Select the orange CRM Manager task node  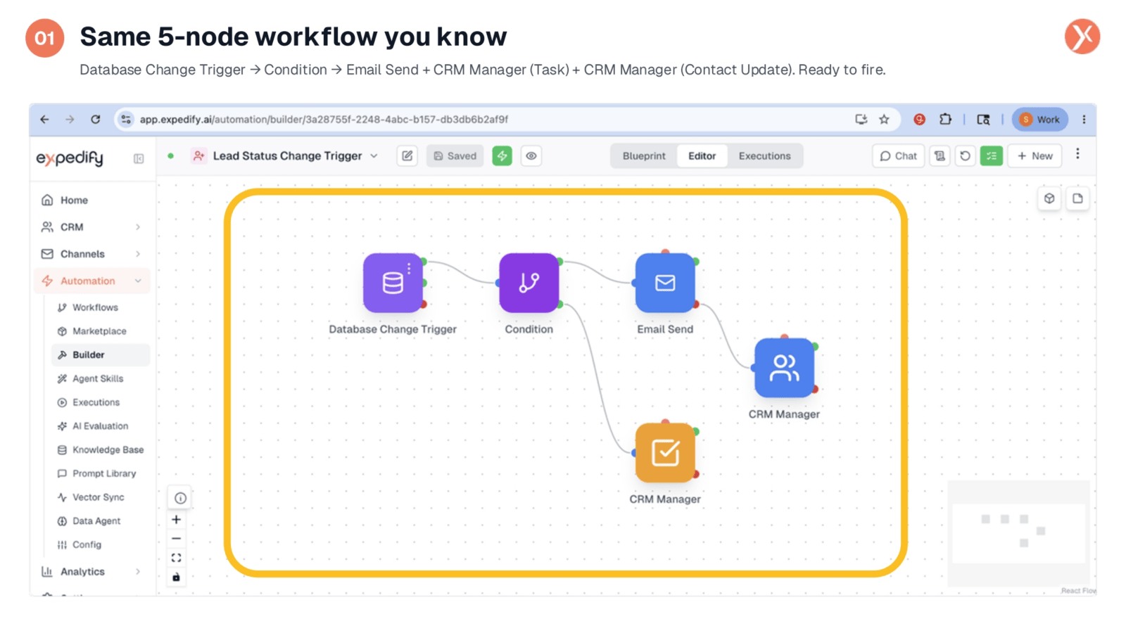665,453
